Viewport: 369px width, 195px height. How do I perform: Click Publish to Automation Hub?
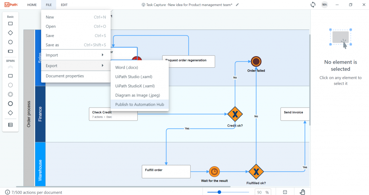(x=139, y=105)
